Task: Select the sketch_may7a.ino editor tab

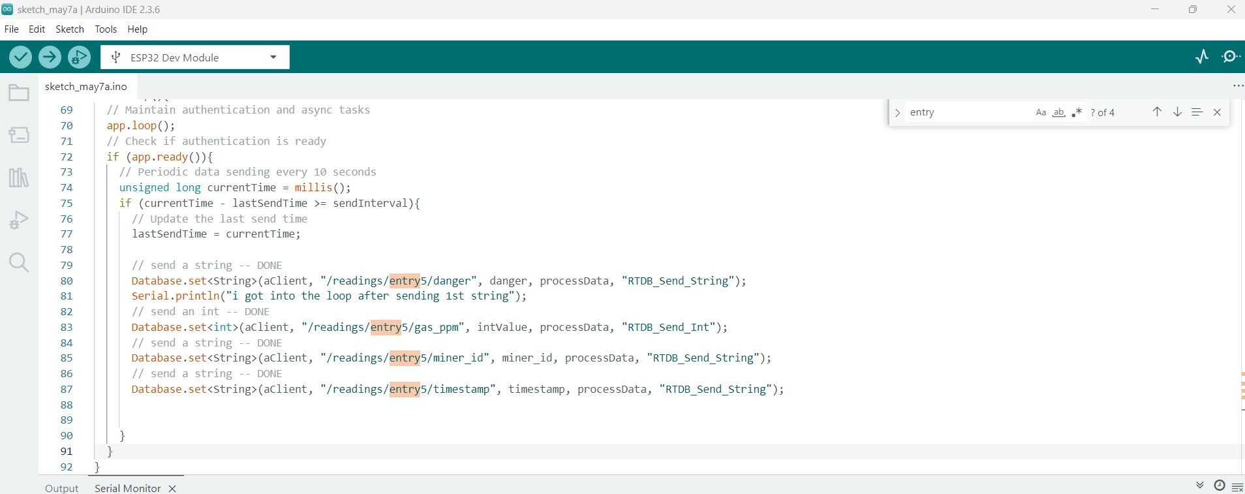Action: pos(86,86)
